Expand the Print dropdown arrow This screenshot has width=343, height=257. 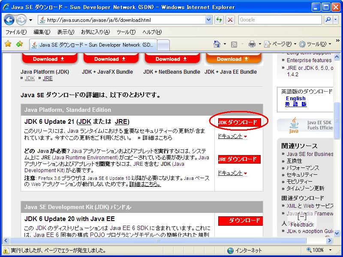pyautogui.click(x=260, y=44)
